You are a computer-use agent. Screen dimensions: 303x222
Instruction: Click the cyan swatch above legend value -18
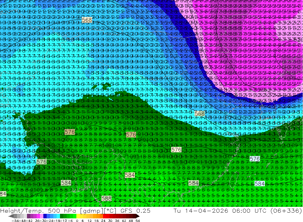tap(58, 216)
